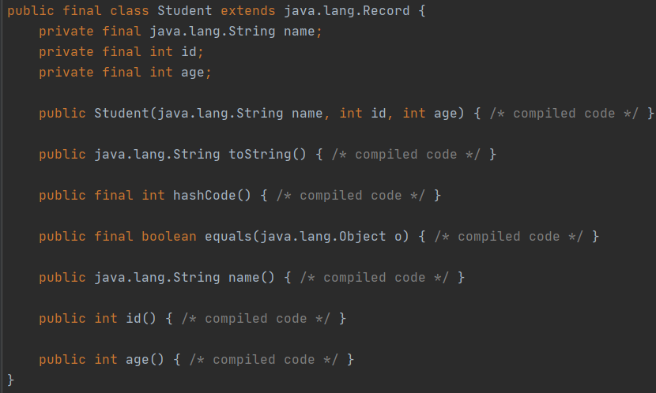Click the closing brace on the last line
The height and width of the screenshot is (393, 656).
tap(11, 380)
